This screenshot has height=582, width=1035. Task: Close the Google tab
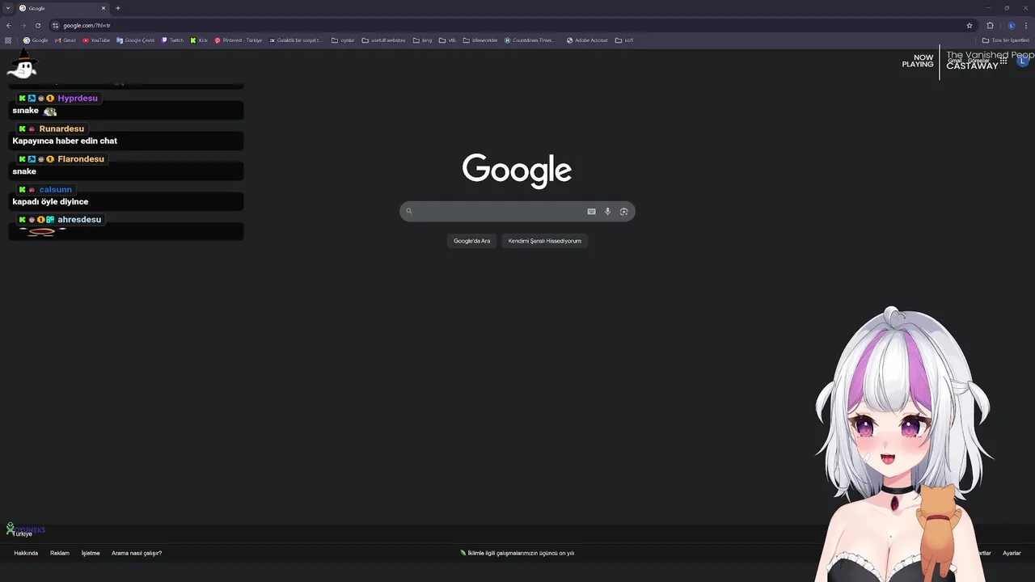click(x=103, y=8)
